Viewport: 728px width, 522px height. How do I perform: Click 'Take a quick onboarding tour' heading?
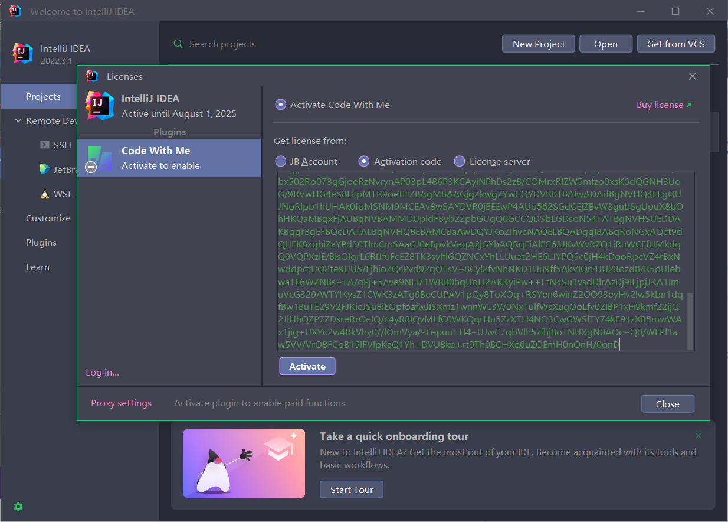pos(394,436)
